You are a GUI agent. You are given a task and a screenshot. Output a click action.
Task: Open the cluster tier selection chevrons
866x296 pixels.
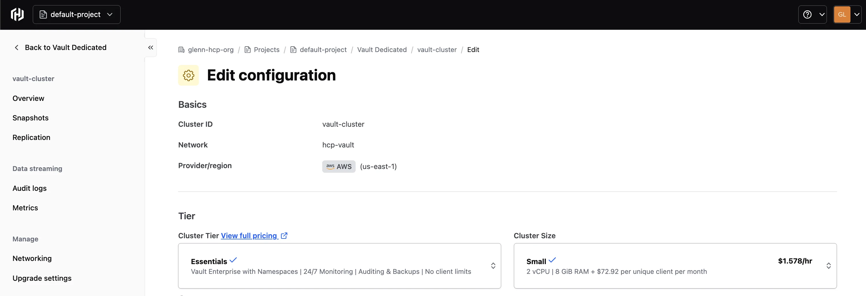click(x=493, y=266)
